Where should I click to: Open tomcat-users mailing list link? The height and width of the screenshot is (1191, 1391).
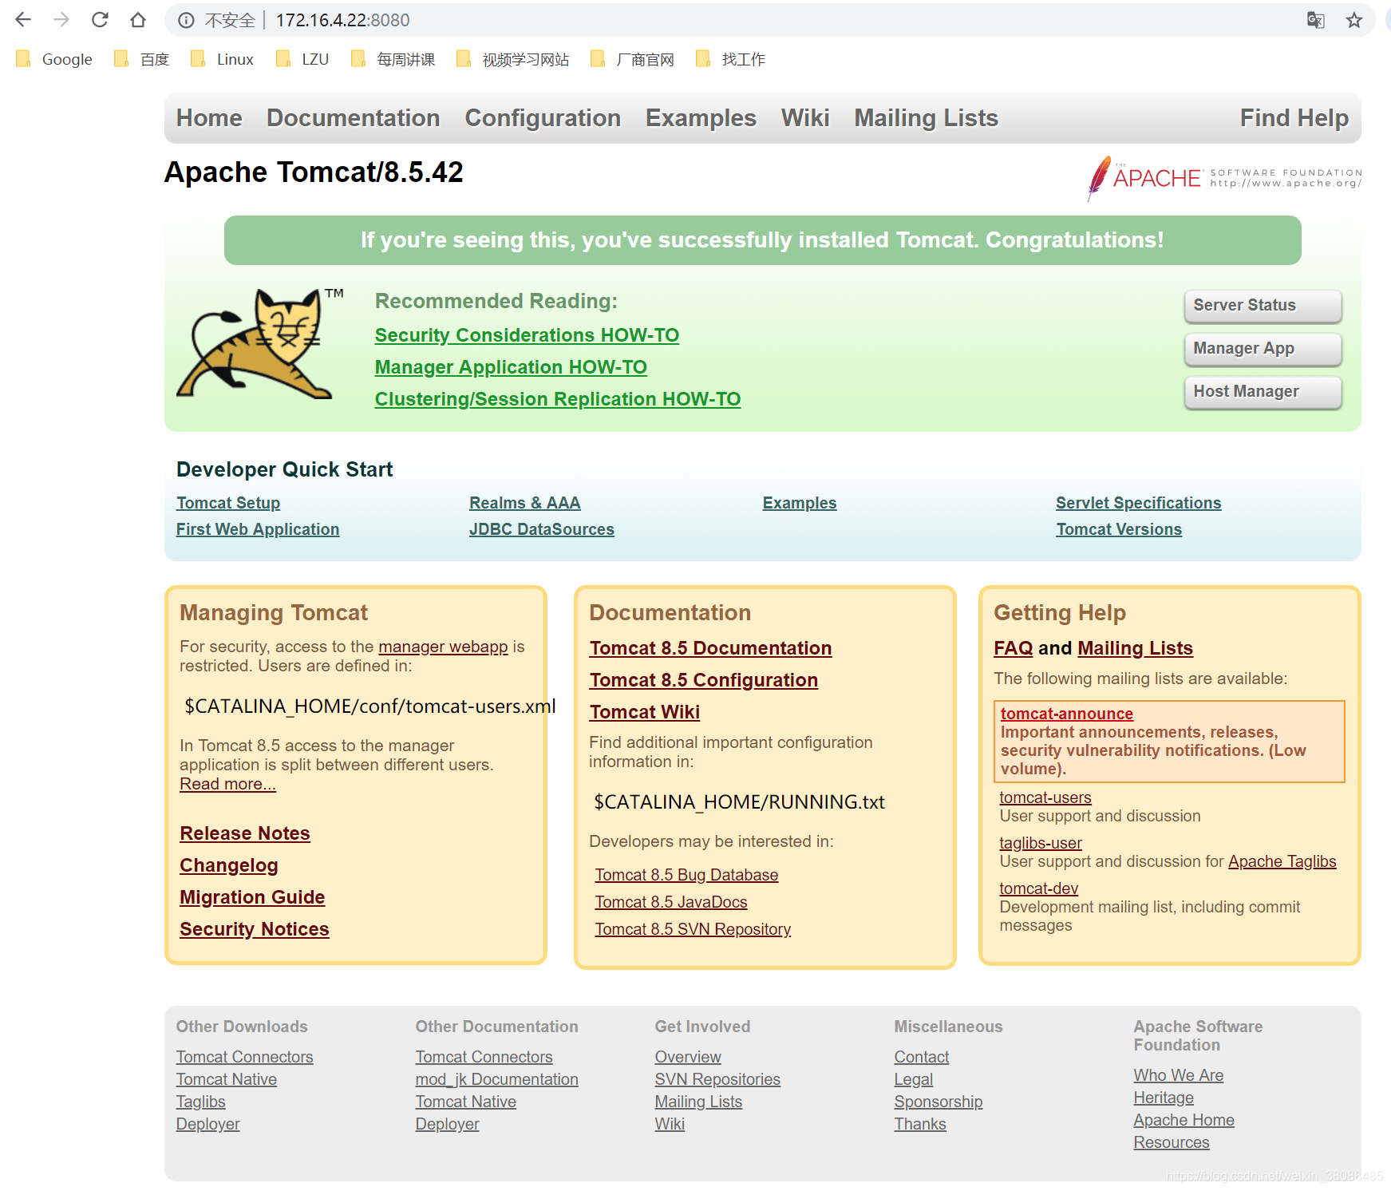1045,797
